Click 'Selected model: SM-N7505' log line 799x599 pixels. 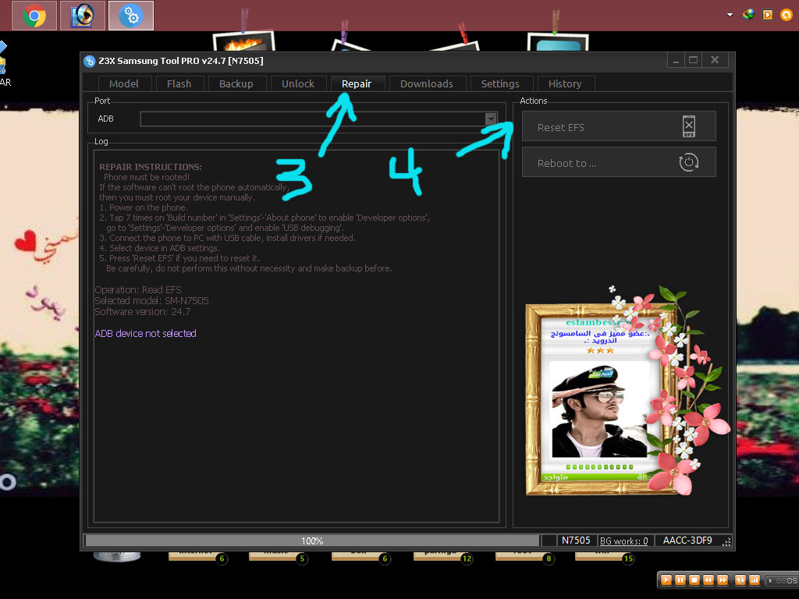click(x=152, y=300)
